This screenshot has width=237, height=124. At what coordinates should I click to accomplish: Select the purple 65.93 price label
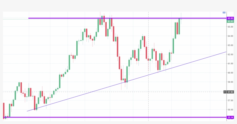pos(230,18)
